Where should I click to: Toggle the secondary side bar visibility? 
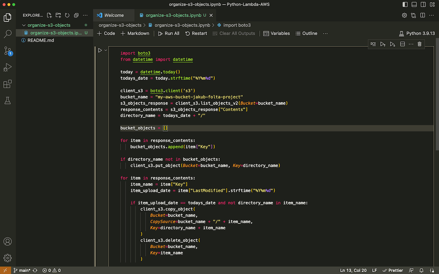pyautogui.click(x=423, y=4)
